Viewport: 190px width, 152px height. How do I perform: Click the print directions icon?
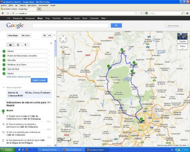click(45, 35)
